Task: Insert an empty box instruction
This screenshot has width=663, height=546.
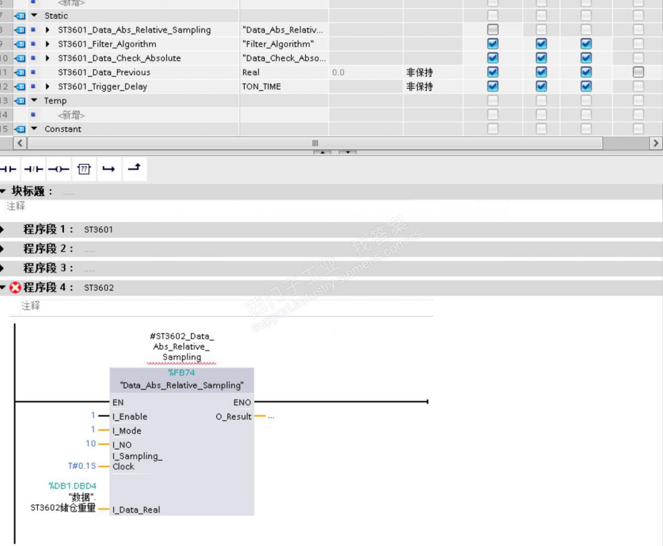Action: pos(84,169)
